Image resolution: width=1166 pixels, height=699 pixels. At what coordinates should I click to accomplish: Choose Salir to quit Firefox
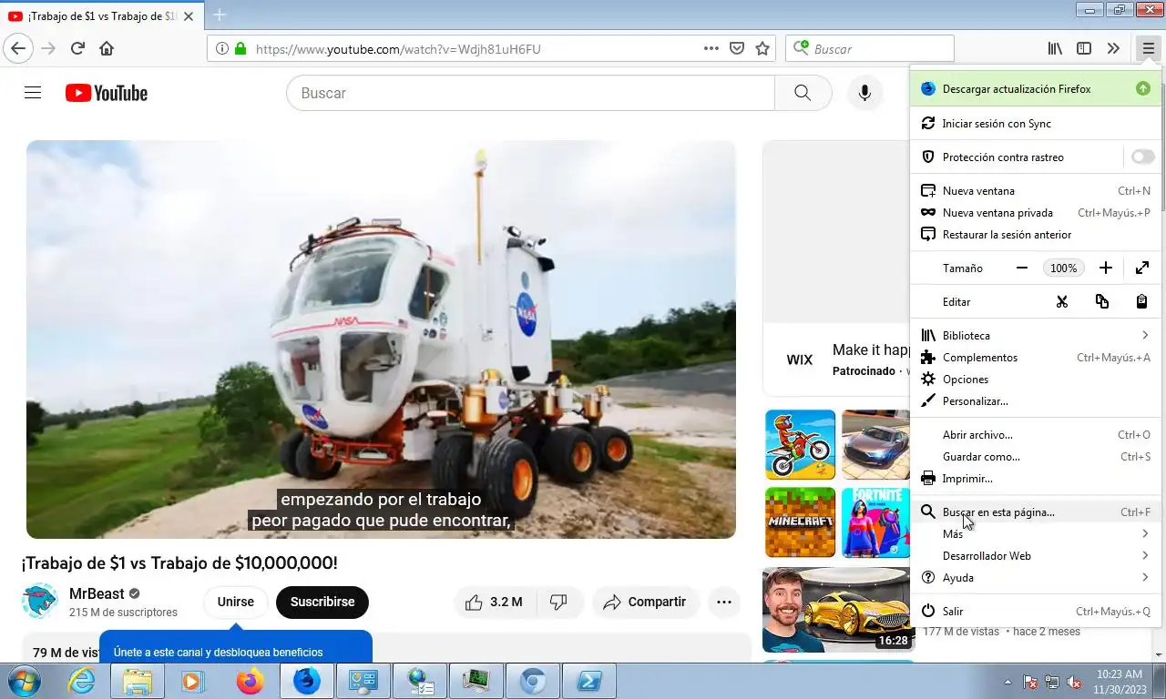tap(1036, 611)
